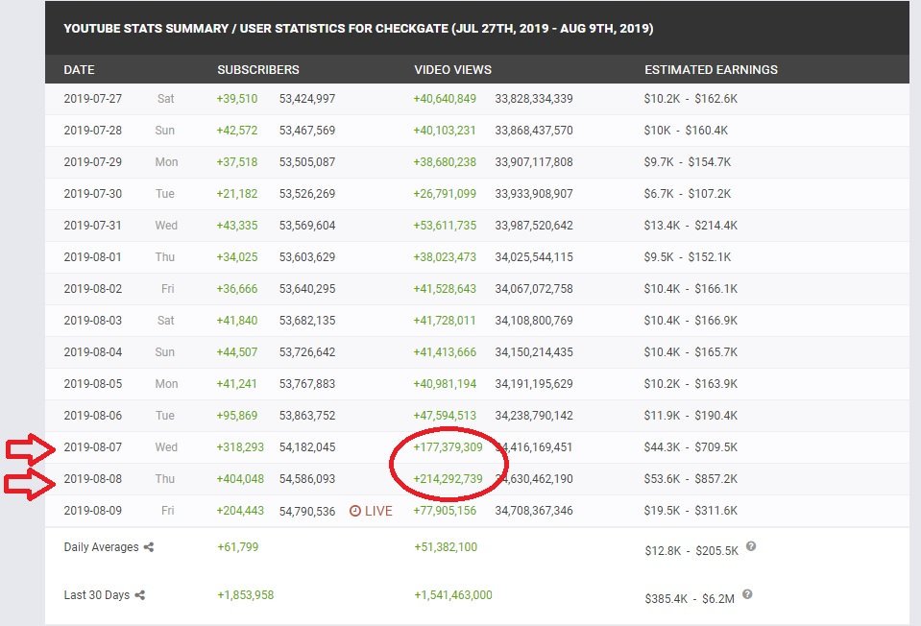Click the VIDEO VIEWS column header

point(453,70)
